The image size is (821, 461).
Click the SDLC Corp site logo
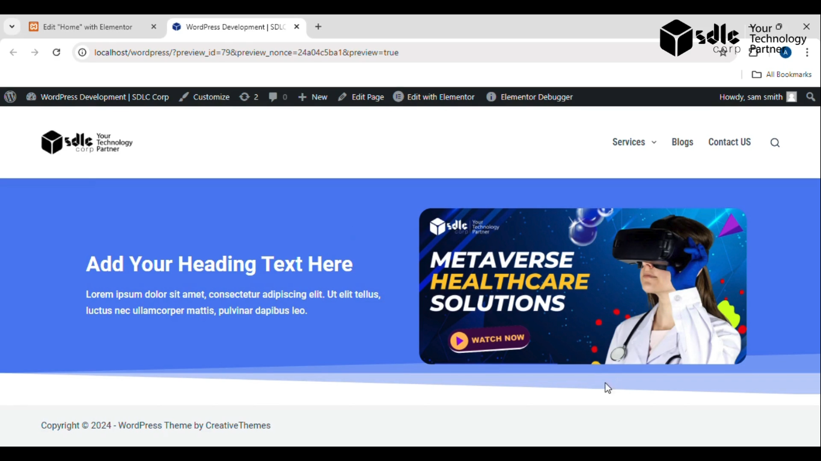87,142
